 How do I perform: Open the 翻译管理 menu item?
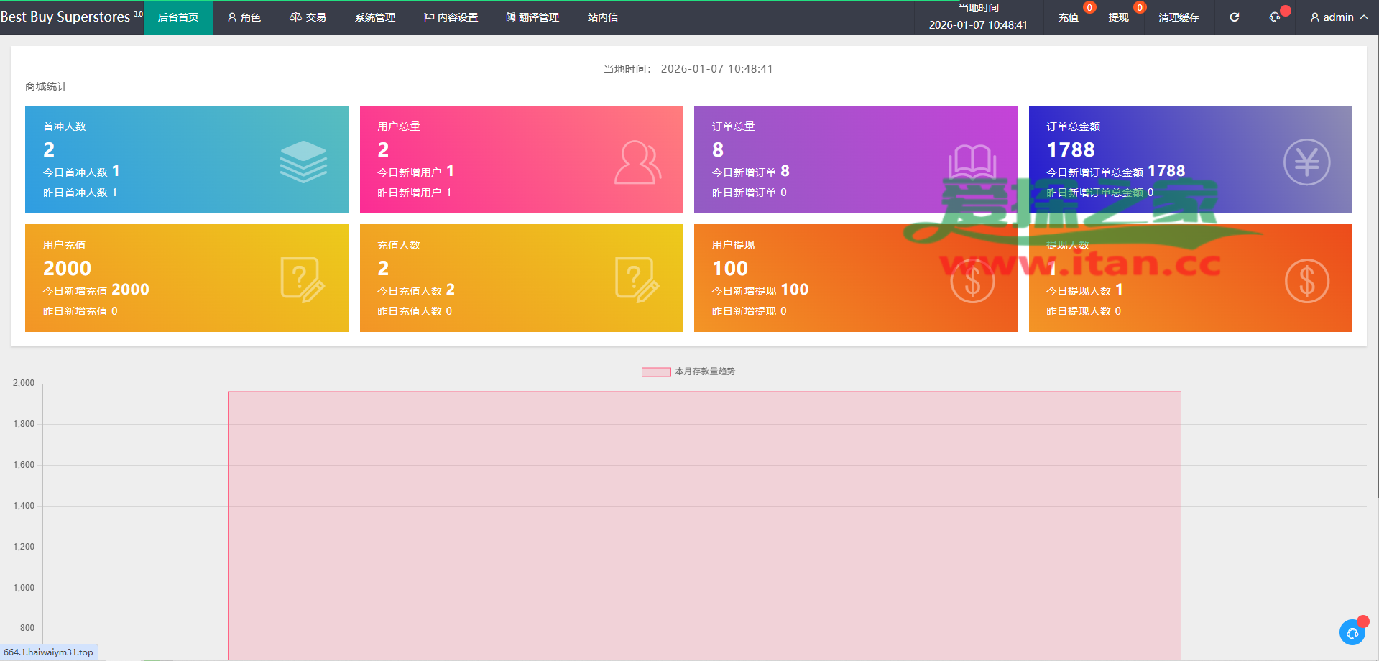tap(532, 17)
